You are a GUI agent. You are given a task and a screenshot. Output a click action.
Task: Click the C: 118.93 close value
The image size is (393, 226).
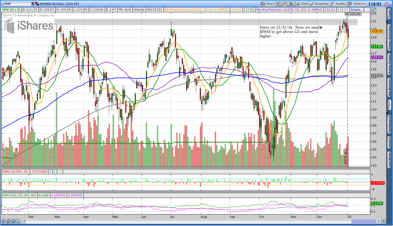97,10
